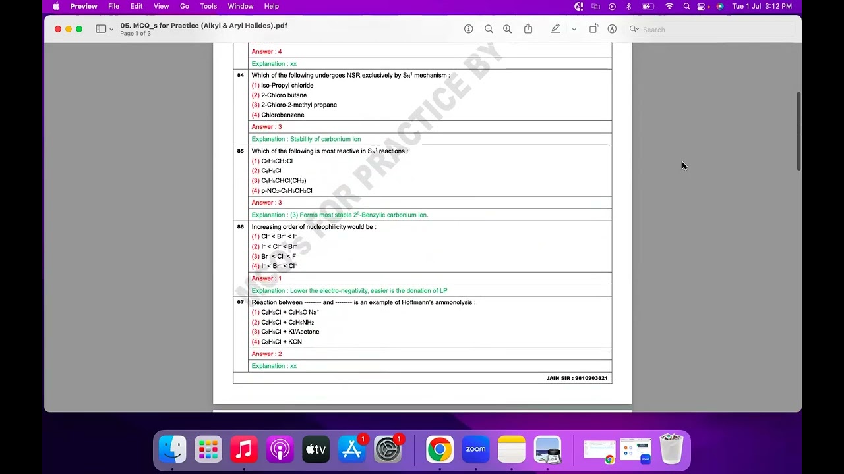This screenshot has width=844, height=474.
Task: Click 'Answer : 4' at top of page
Action: 266,51
